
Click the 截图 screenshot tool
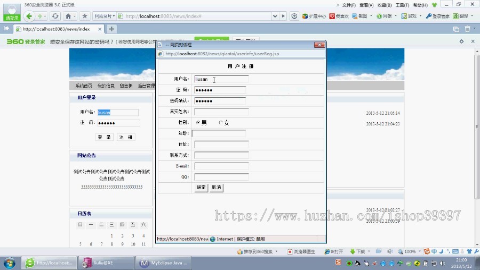[359, 16]
